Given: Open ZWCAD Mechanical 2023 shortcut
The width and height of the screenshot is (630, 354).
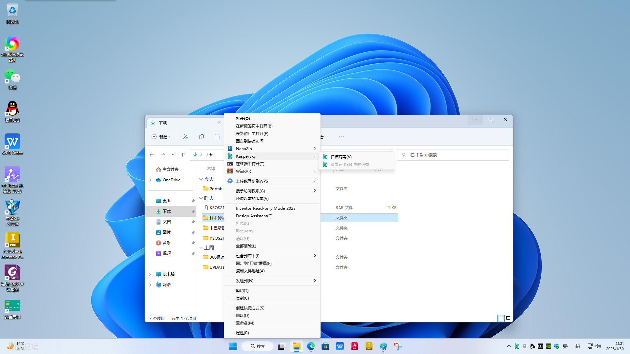Looking at the screenshot, I should 12,180.
